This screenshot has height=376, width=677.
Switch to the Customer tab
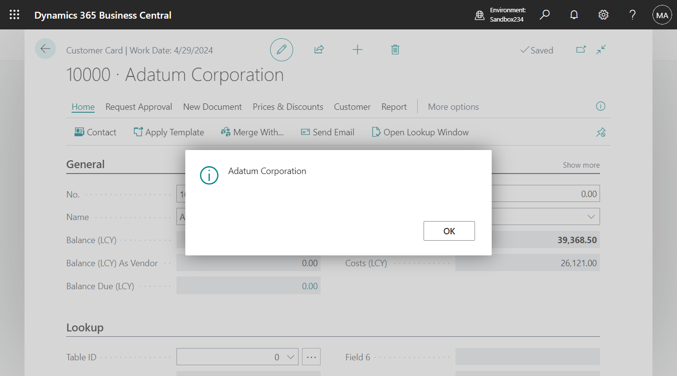[x=352, y=106]
